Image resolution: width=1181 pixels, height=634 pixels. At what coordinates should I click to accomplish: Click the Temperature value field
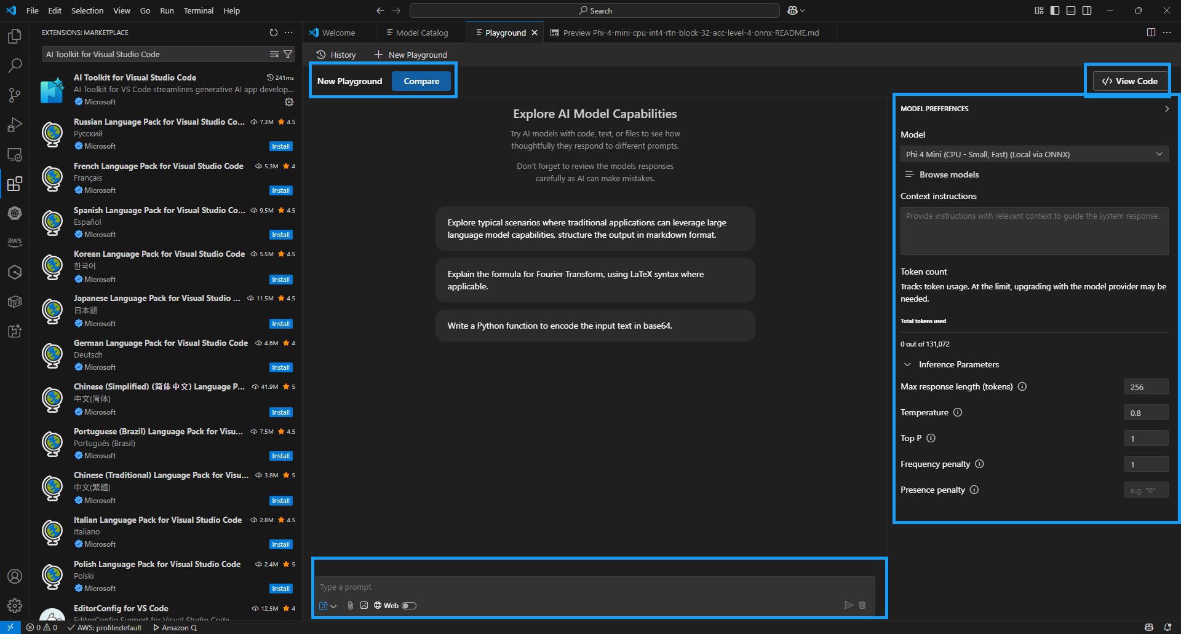pos(1146,412)
